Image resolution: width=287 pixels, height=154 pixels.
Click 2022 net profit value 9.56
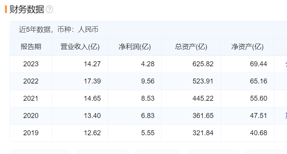tap(148, 81)
